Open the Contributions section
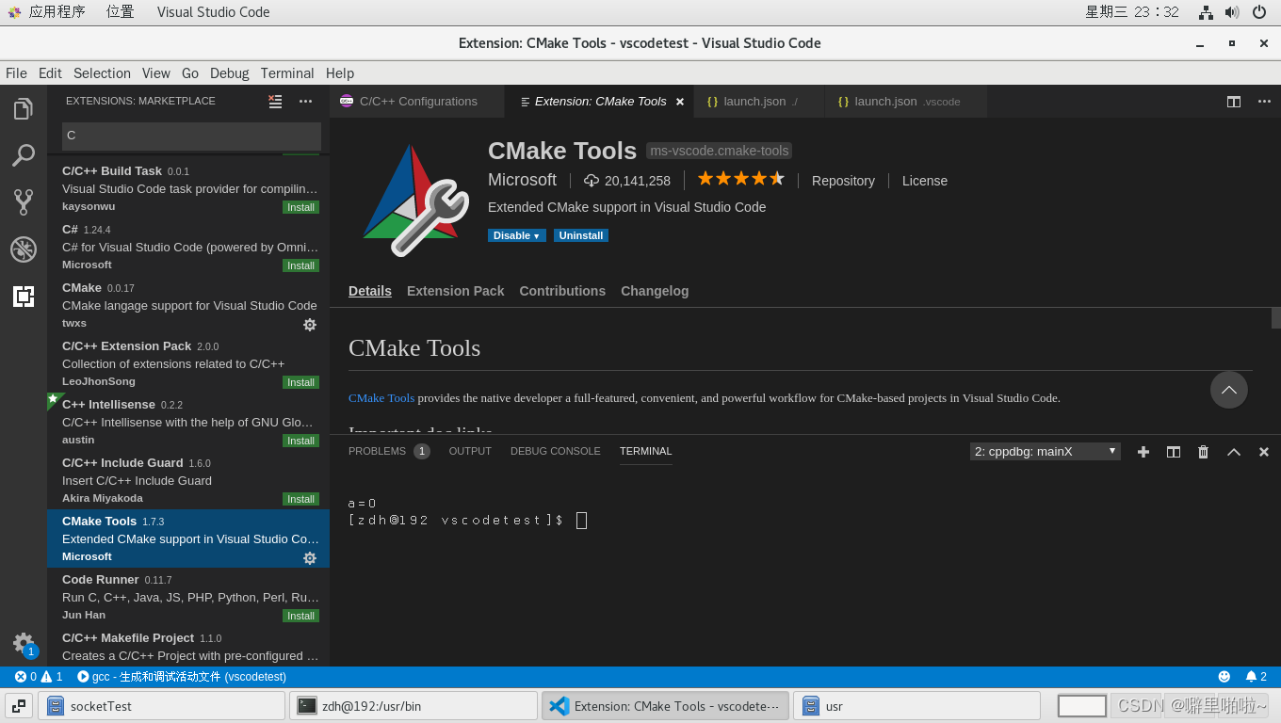1281x723 pixels. tap(562, 291)
